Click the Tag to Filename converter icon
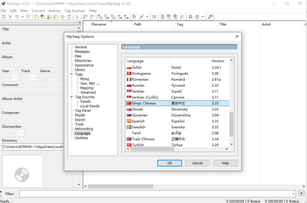Viewport: 307px width, 203px height. pyautogui.click(x=100, y=17)
